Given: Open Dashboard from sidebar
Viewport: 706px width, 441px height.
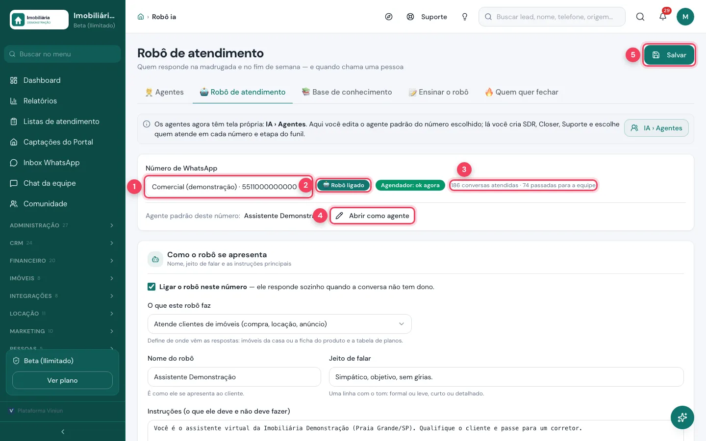Looking at the screenshot, I should point(63,80).
